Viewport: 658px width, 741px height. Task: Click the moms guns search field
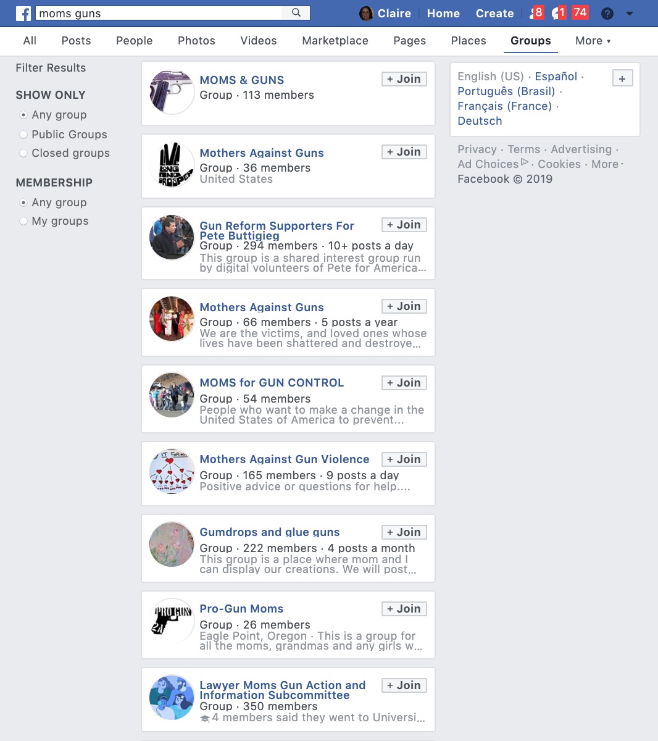[159, 13]
